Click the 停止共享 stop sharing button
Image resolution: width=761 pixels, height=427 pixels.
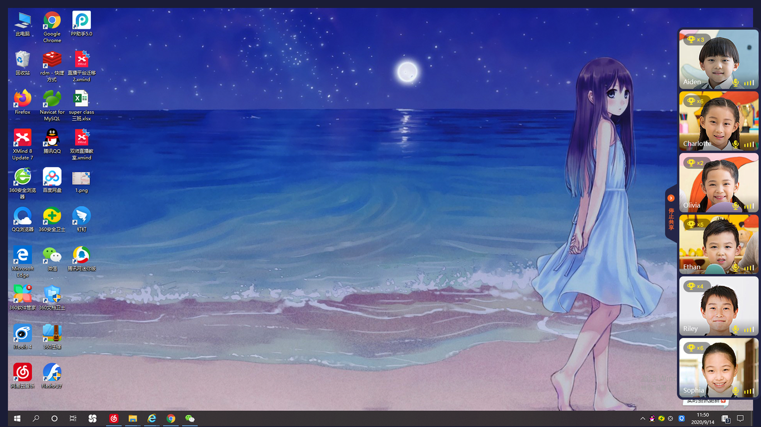tap(671, 219)
